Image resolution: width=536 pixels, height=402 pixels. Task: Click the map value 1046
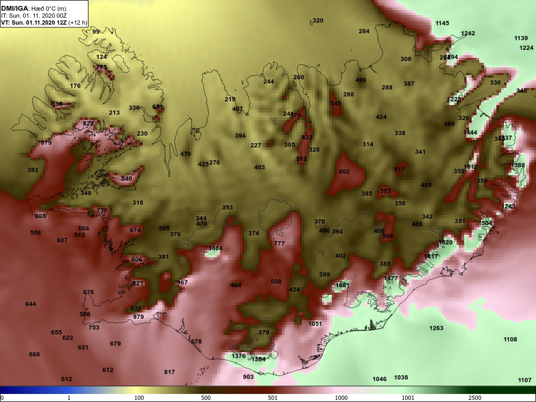(379, 379)
